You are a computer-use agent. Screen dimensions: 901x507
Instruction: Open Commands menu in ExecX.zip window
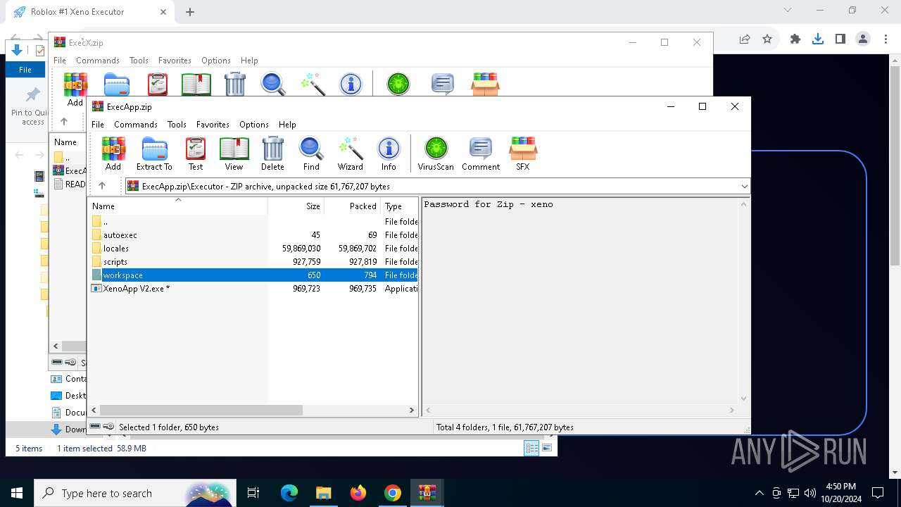pyautogui.click(x=98, y=61)
